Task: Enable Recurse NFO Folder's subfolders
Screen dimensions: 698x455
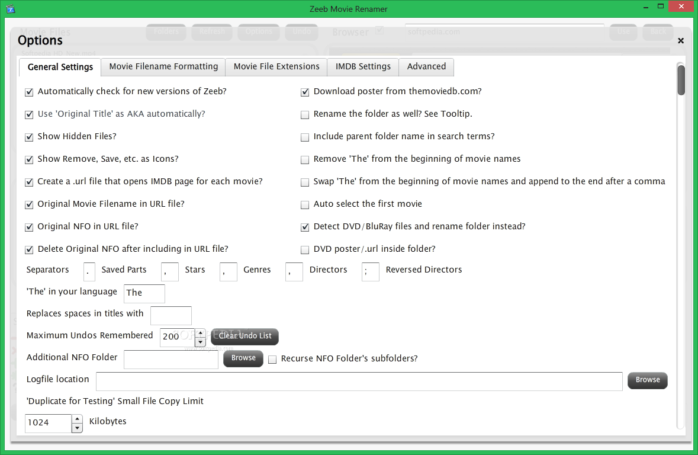Action: point(272,359)
